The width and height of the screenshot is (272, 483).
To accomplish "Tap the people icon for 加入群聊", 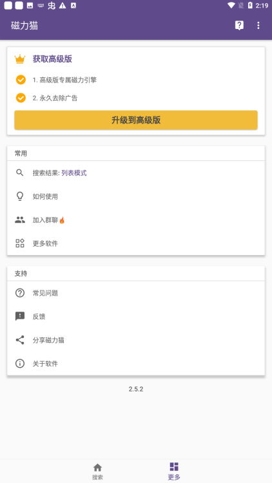I will point(20,220).
